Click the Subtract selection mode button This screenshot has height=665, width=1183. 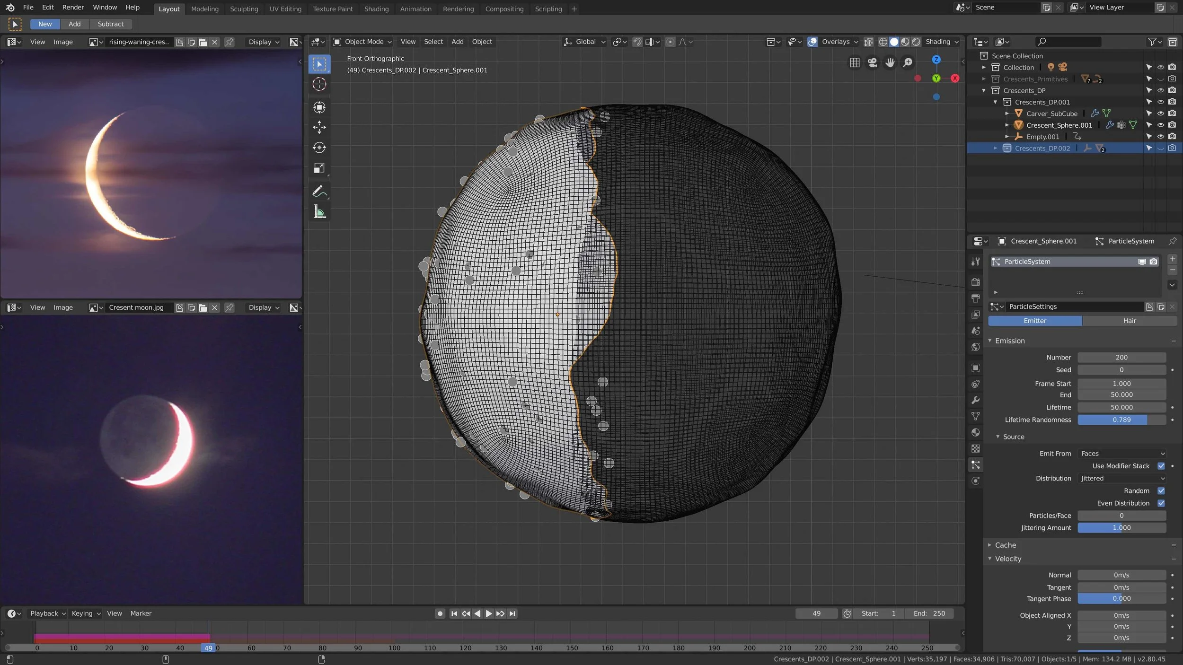pyautogui.click(x=110, y=24)
